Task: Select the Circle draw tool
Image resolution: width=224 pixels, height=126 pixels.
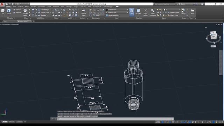Action: (59, 13)
